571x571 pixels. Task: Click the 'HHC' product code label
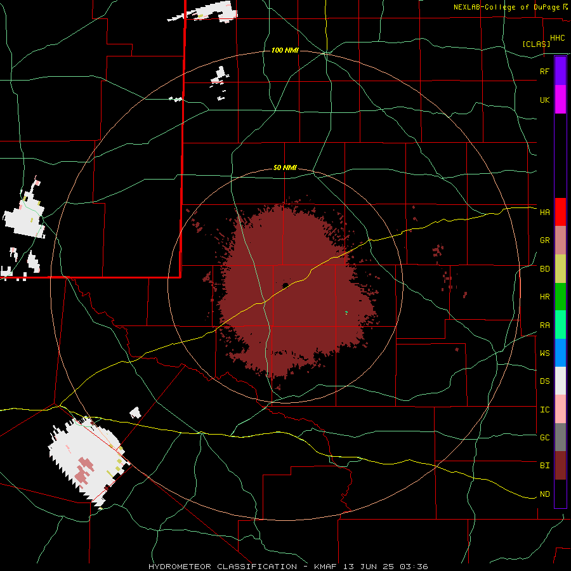(557, 38)
